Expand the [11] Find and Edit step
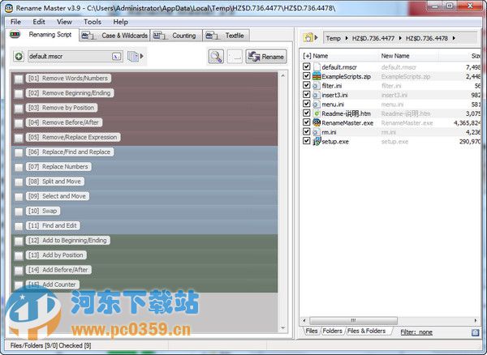 pyautogui.click(x=53, y=225)
